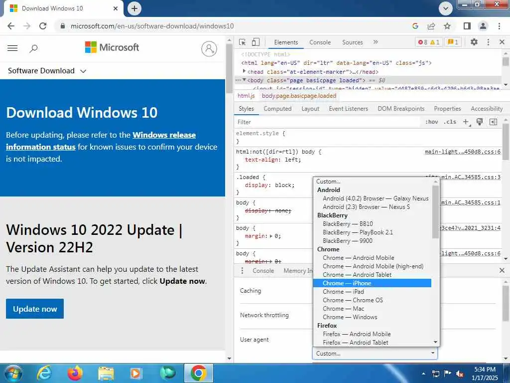
Task: Close the DevTools panel
Action: coord(502,42)
